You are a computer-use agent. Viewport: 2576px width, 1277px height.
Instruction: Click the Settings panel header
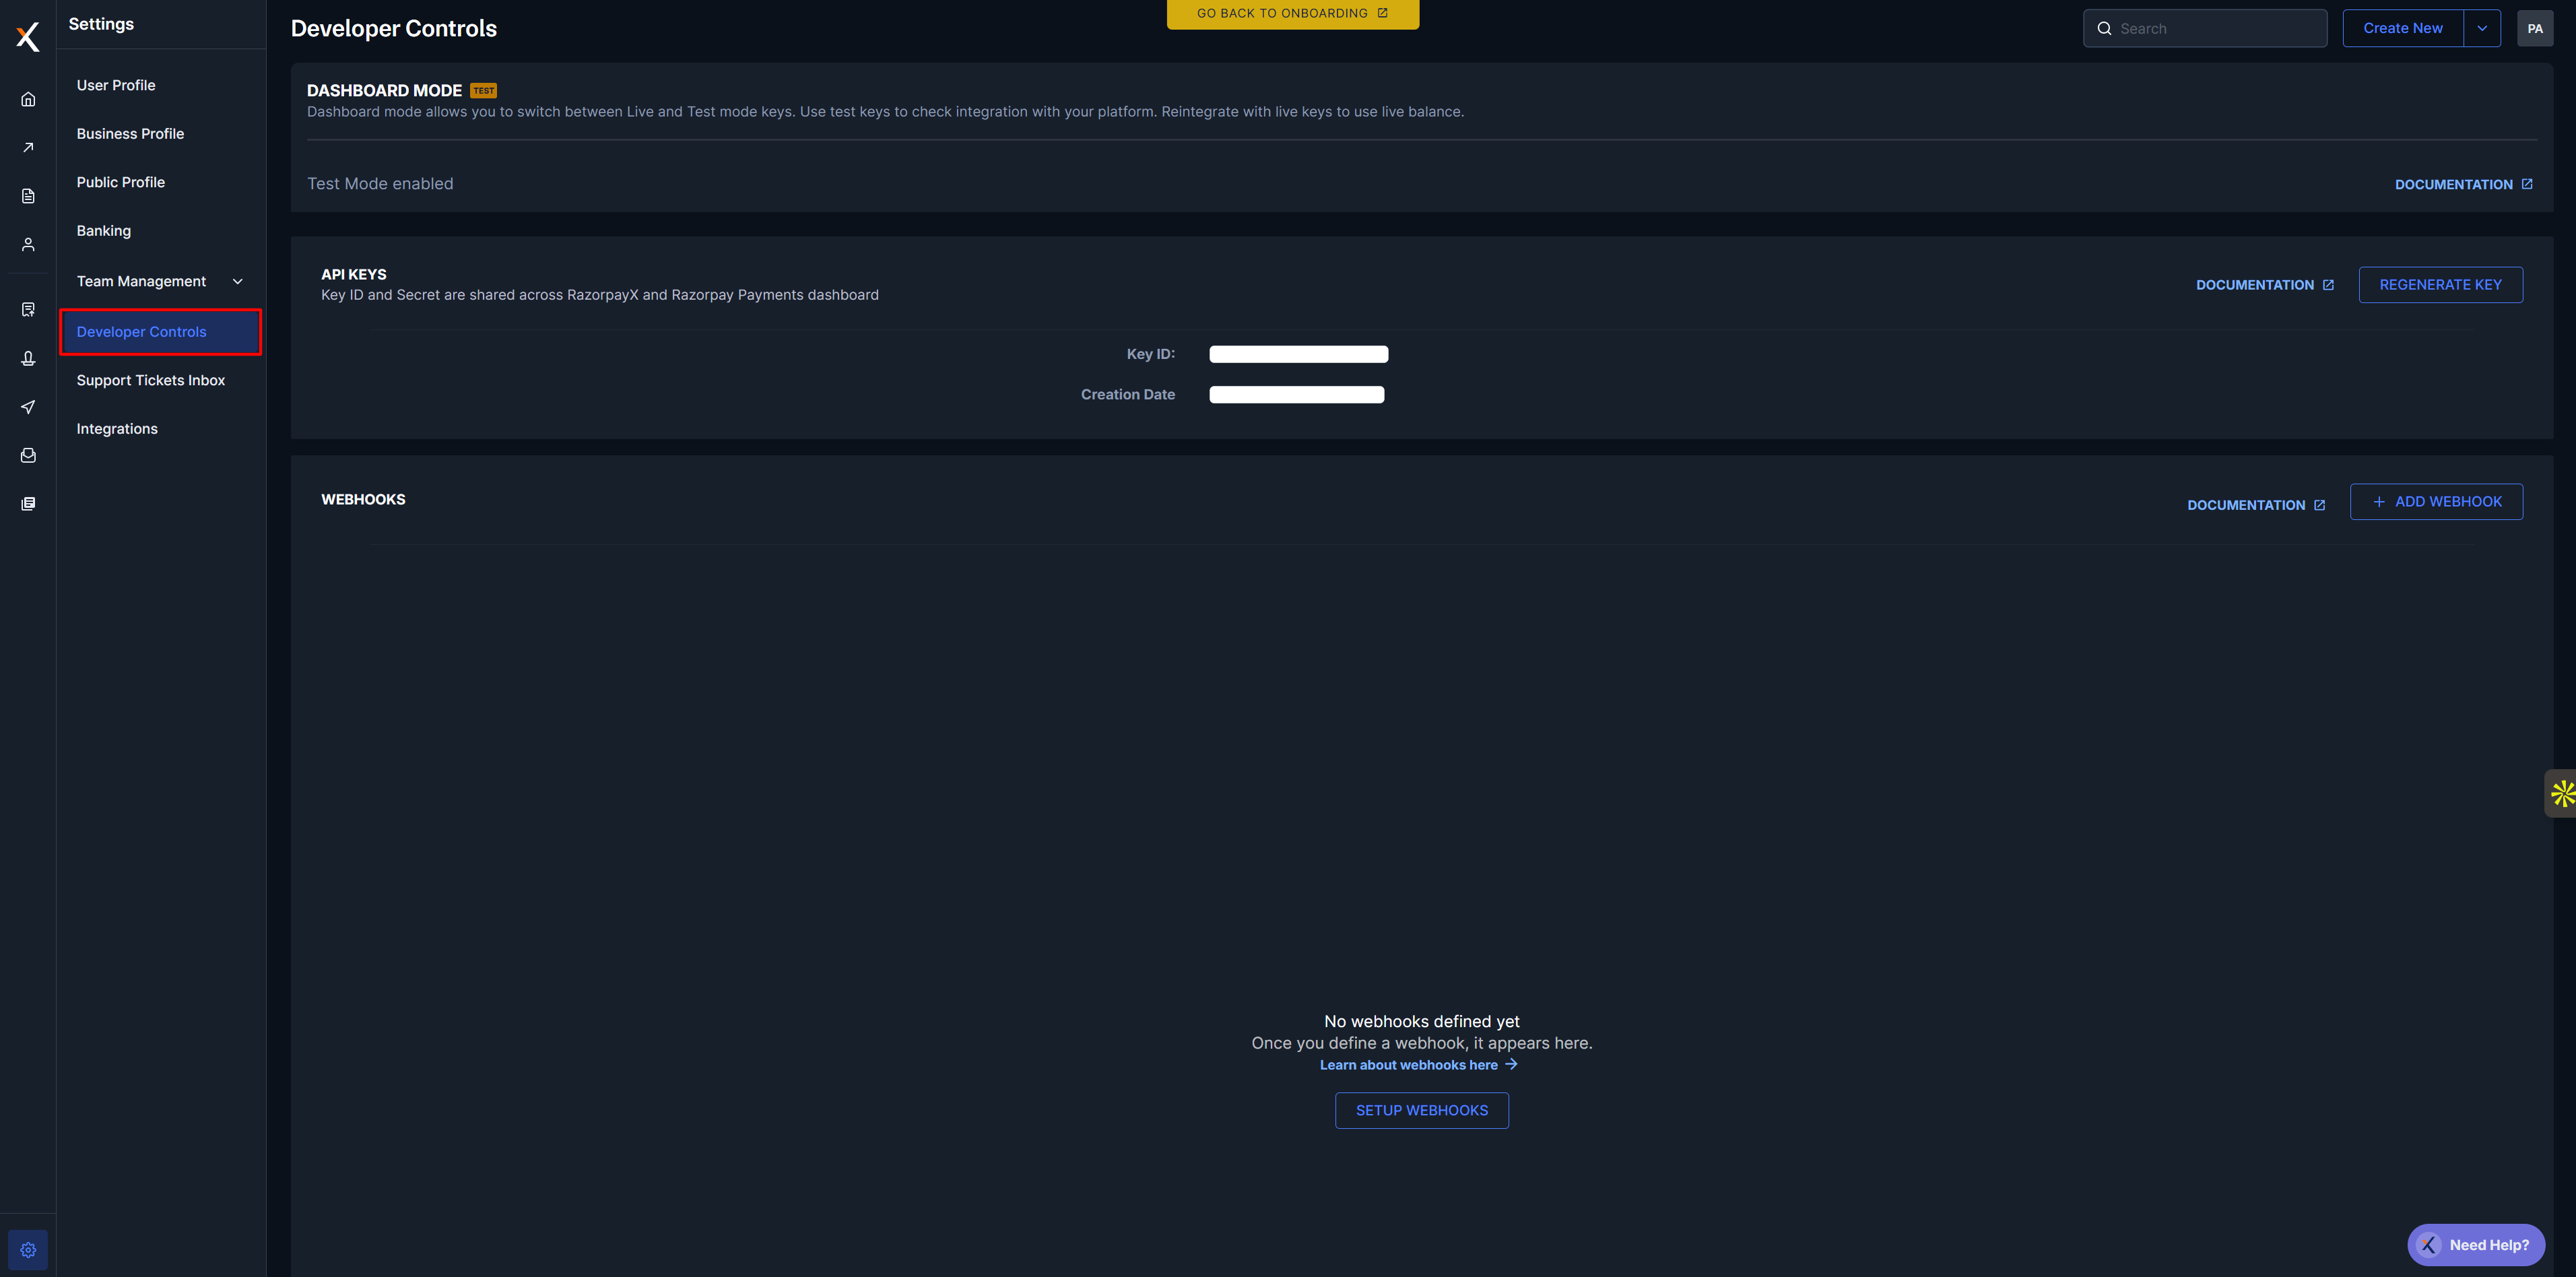(101, 24)
